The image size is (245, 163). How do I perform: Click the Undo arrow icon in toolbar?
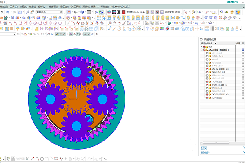(x=8, y=12)
